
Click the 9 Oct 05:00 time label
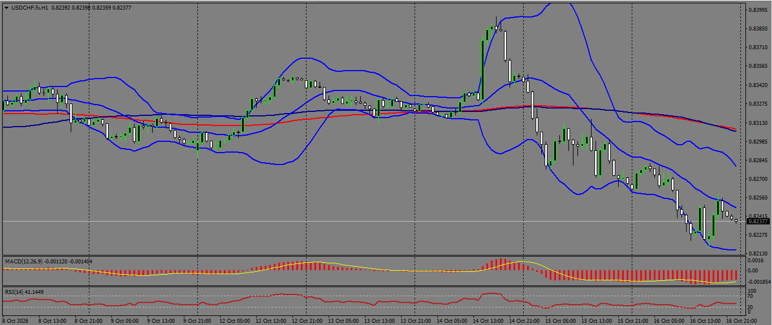124,320
